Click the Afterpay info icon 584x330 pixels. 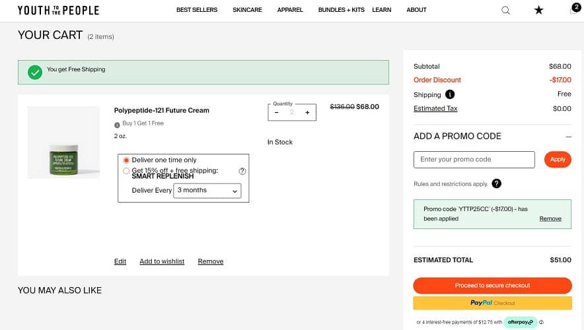coord(541,323)
